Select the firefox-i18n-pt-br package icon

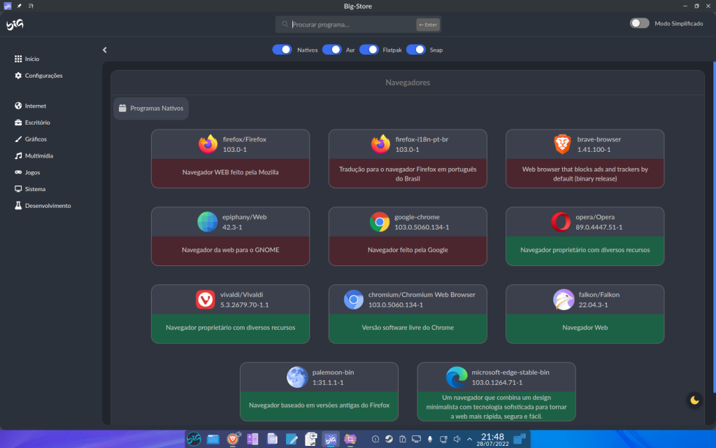tap(380, 144)
